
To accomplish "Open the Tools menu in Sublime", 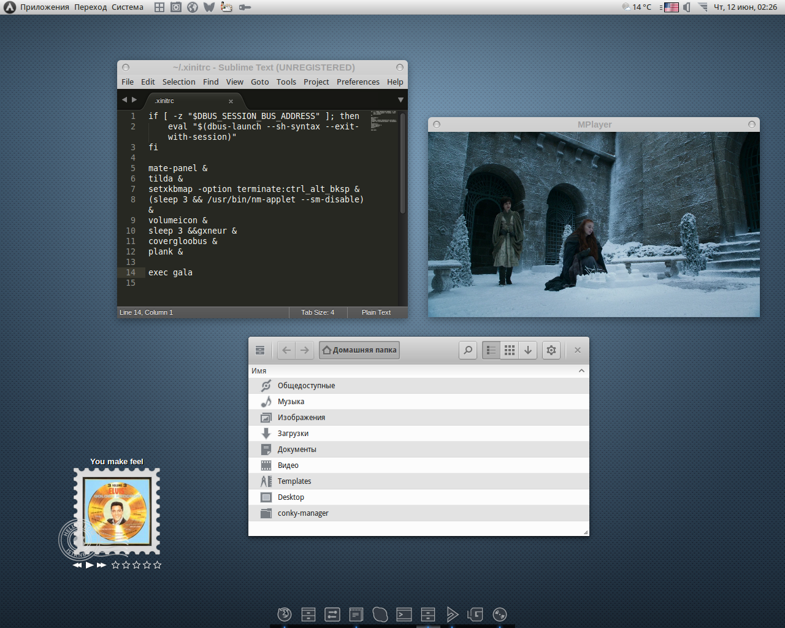I will coord(286,82).
